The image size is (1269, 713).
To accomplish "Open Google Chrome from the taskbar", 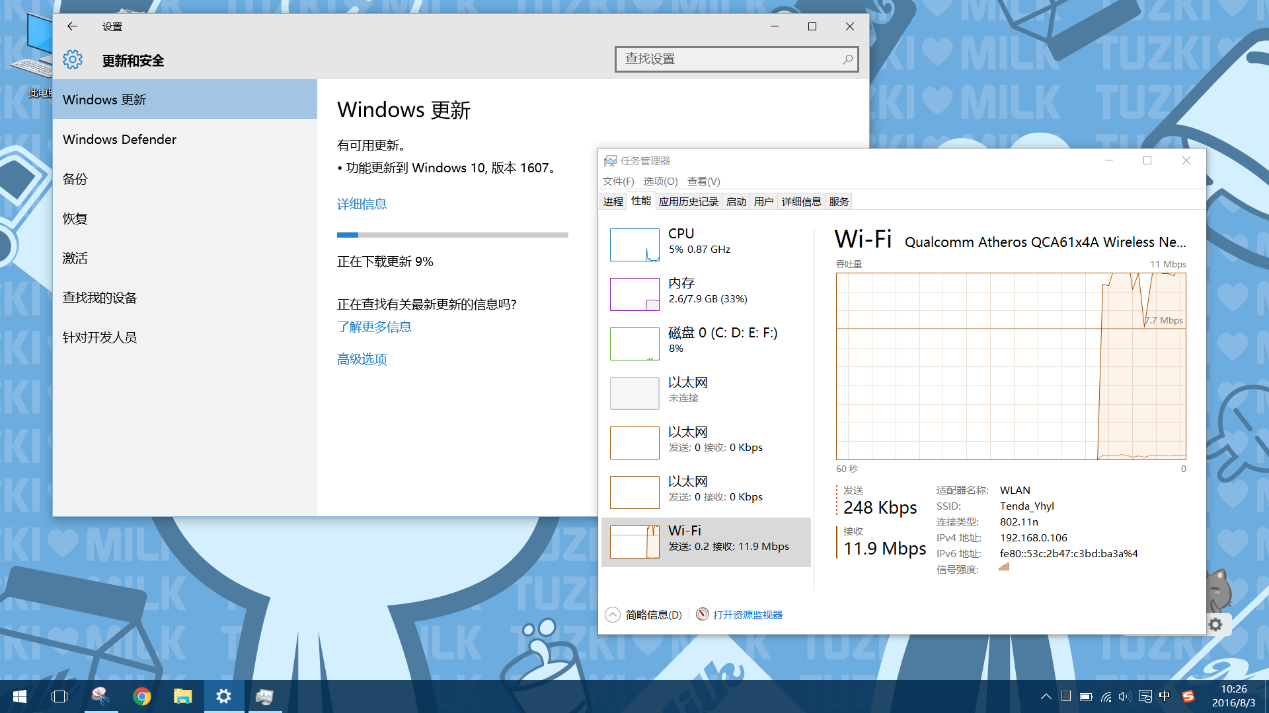I will 141,696.
